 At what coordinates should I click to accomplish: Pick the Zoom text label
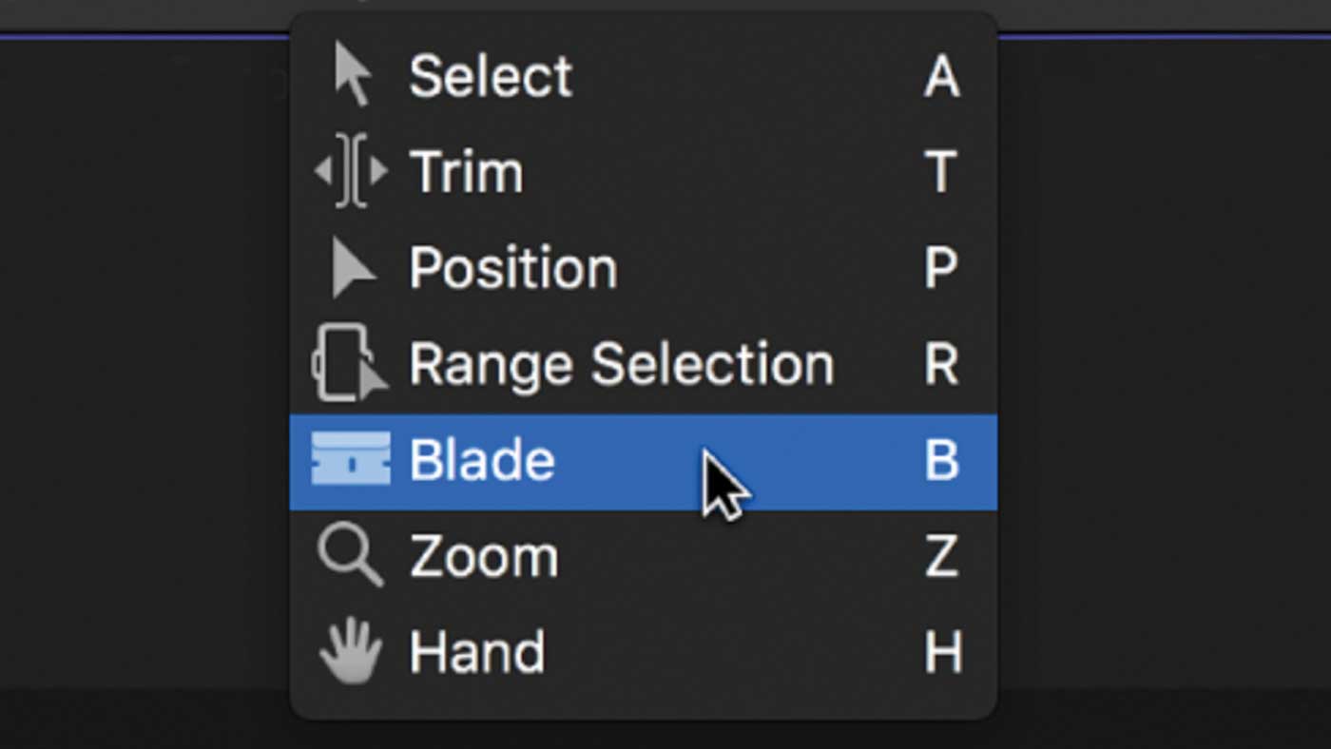[484, 557]
